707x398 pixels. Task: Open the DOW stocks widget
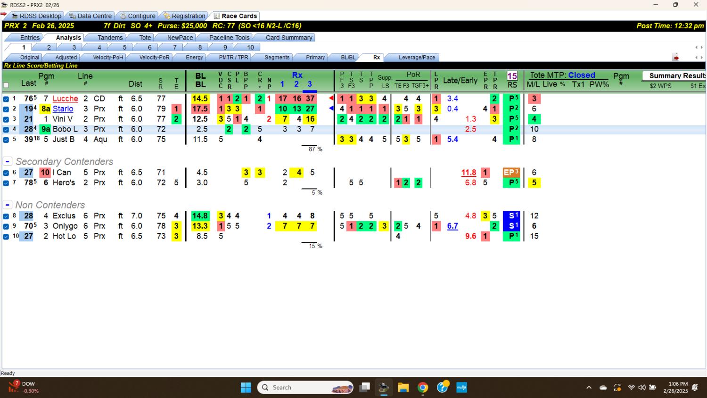tap(24, 388)
